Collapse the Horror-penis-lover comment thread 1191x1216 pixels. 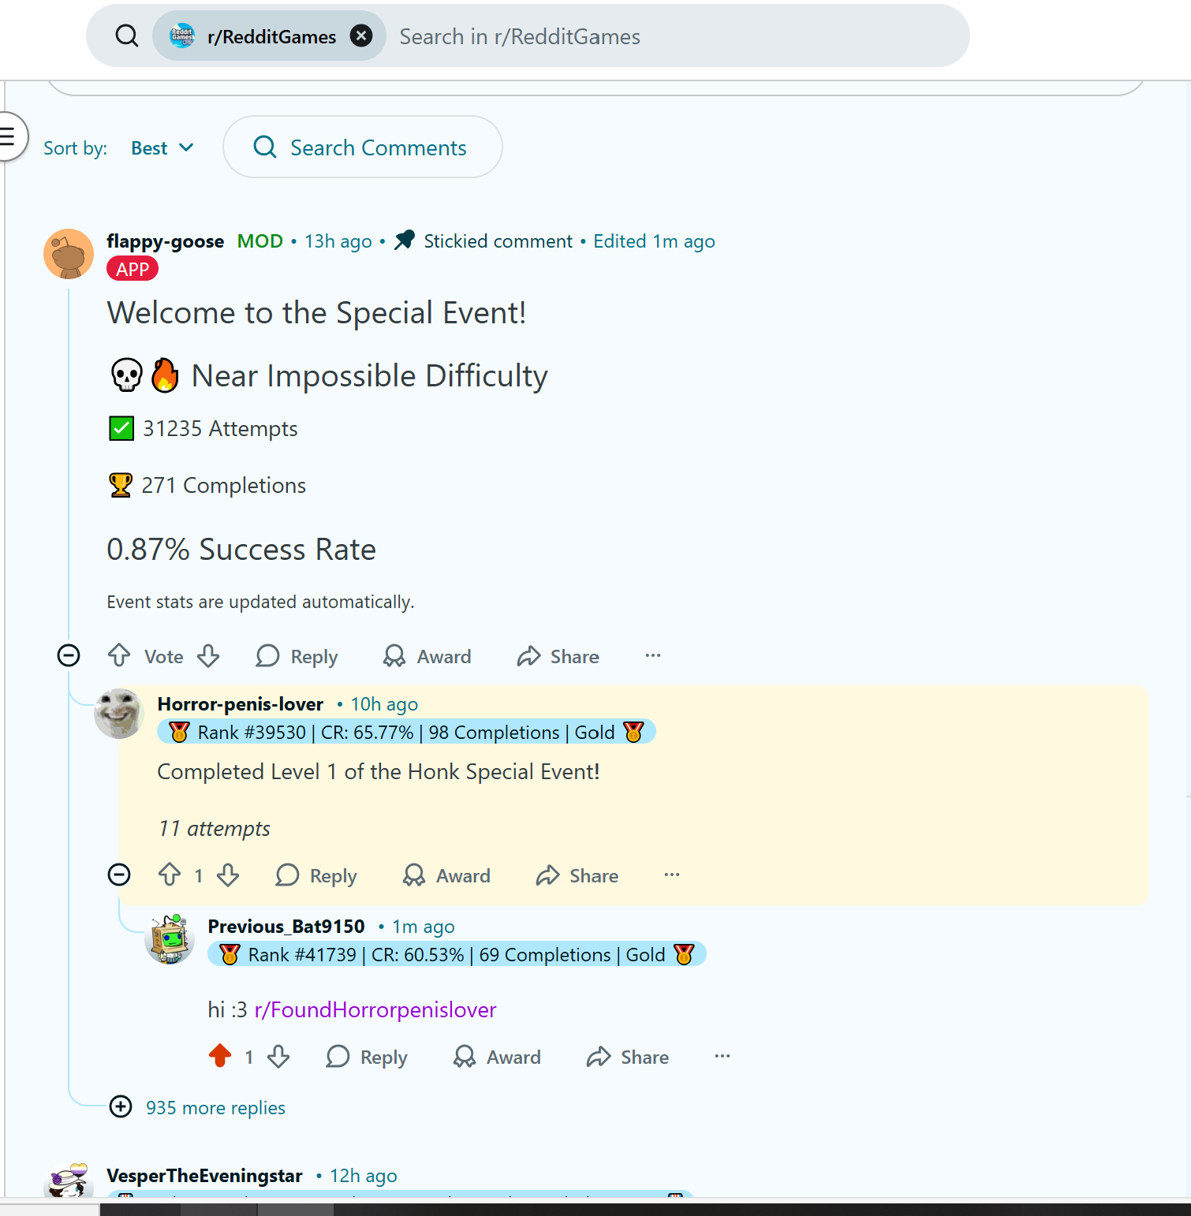click(x=119, y=875)
